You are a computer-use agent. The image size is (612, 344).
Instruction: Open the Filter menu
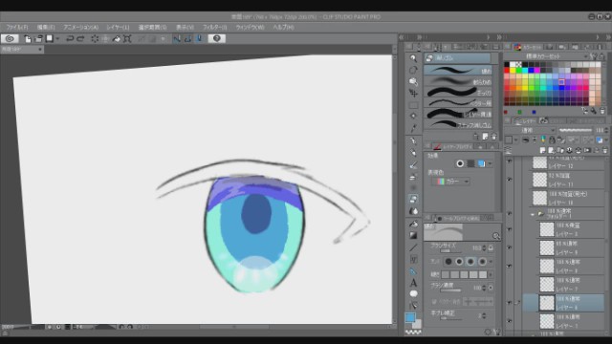[x=214, y=28]
